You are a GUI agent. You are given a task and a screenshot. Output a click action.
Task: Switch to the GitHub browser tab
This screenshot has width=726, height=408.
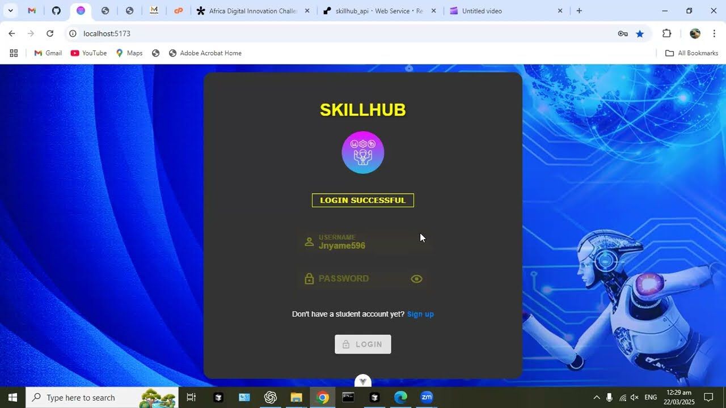point(56,11)
